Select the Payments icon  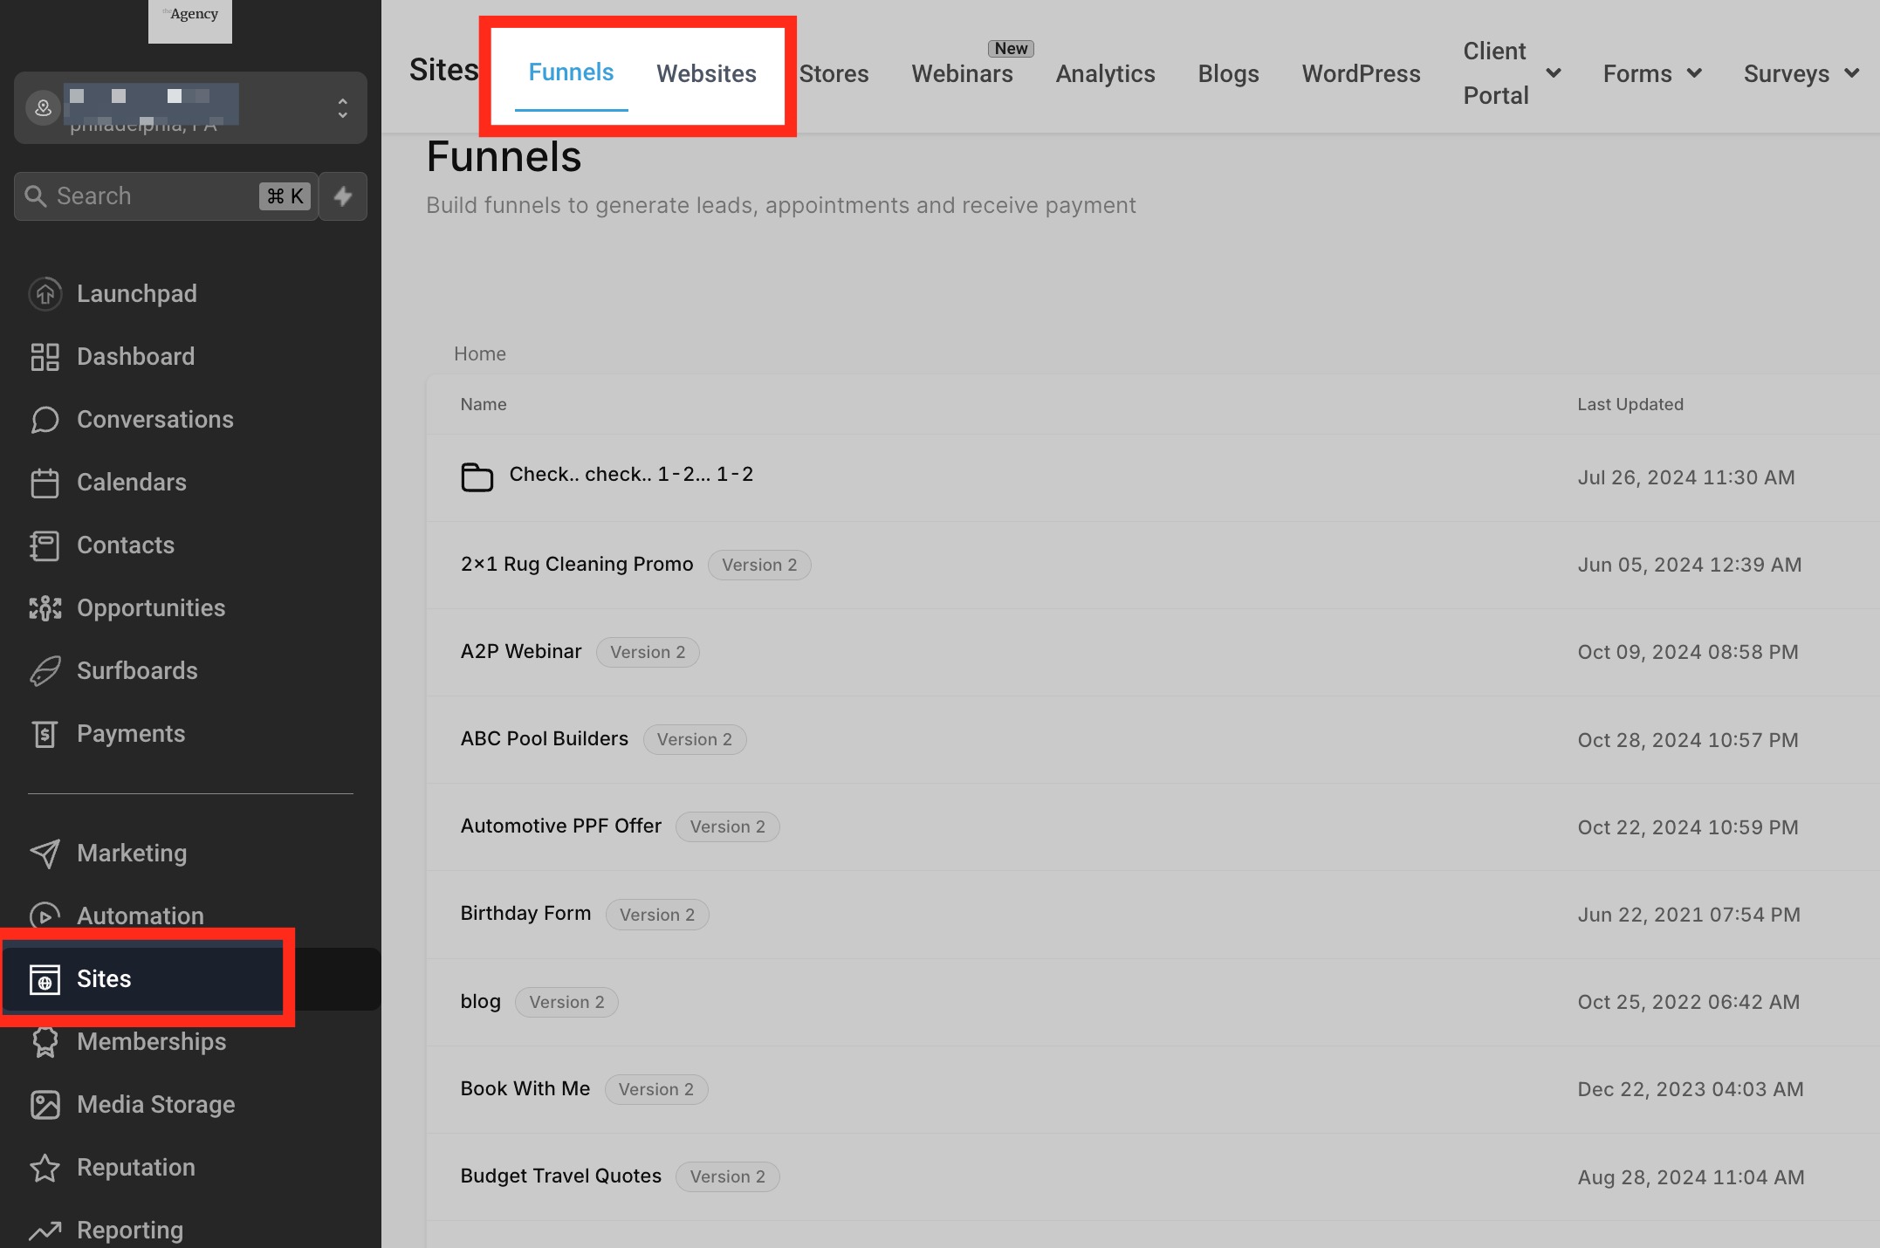click(x=45, y=733)
